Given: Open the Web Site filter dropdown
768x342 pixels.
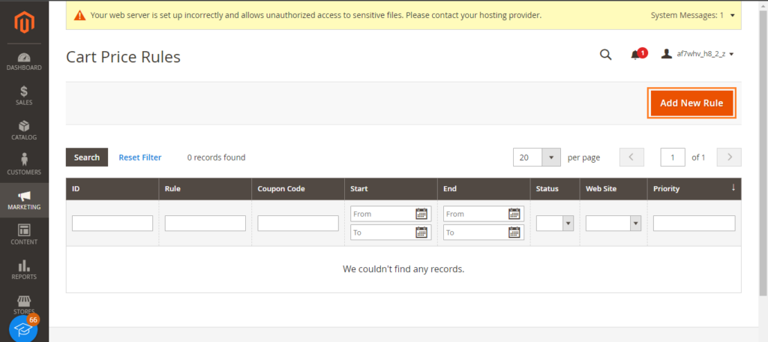Looking at the screenshot, I should tap(613, 223).
